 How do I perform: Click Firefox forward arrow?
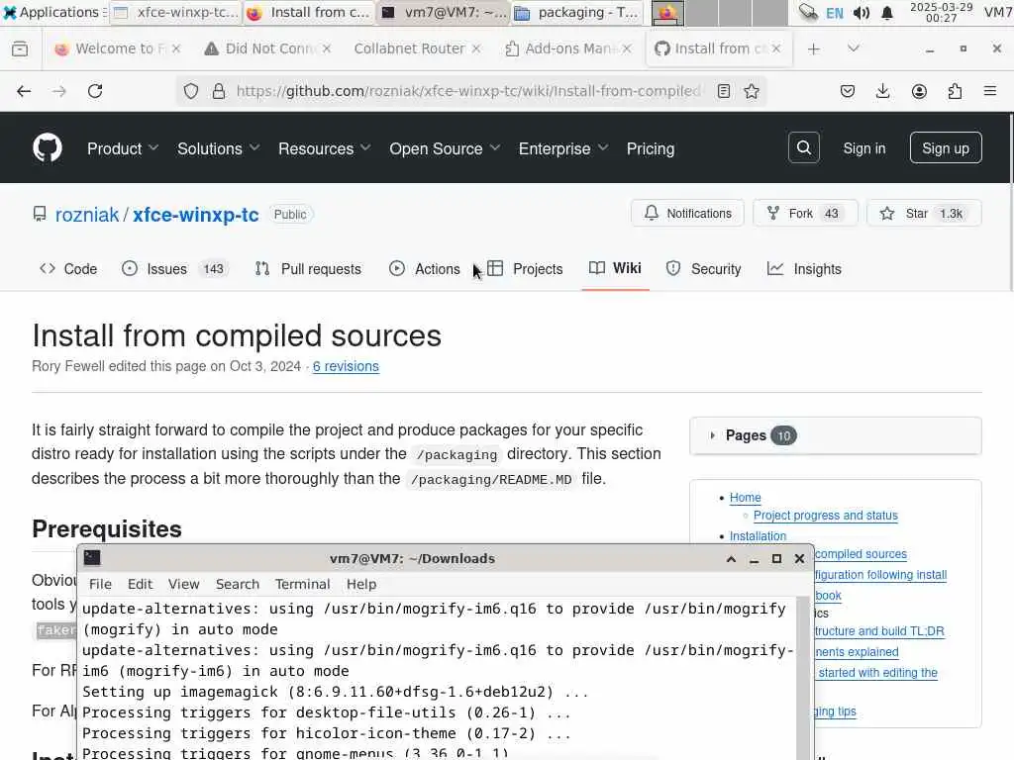(x=59, y=91)
